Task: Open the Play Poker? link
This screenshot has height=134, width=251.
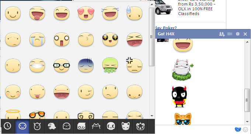Action: click(166, 28)
